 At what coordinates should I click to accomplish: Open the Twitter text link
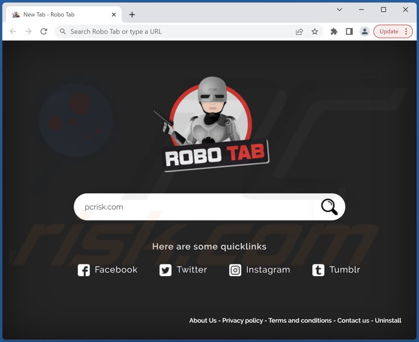(191, 269)
